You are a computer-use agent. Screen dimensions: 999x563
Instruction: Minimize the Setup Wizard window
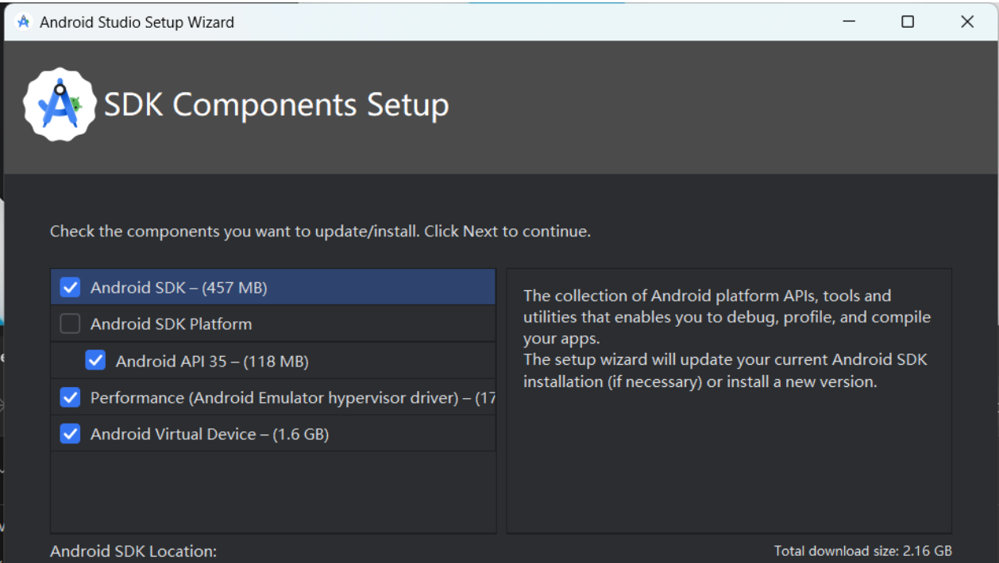pyautogui.click(x=849, y=22)
